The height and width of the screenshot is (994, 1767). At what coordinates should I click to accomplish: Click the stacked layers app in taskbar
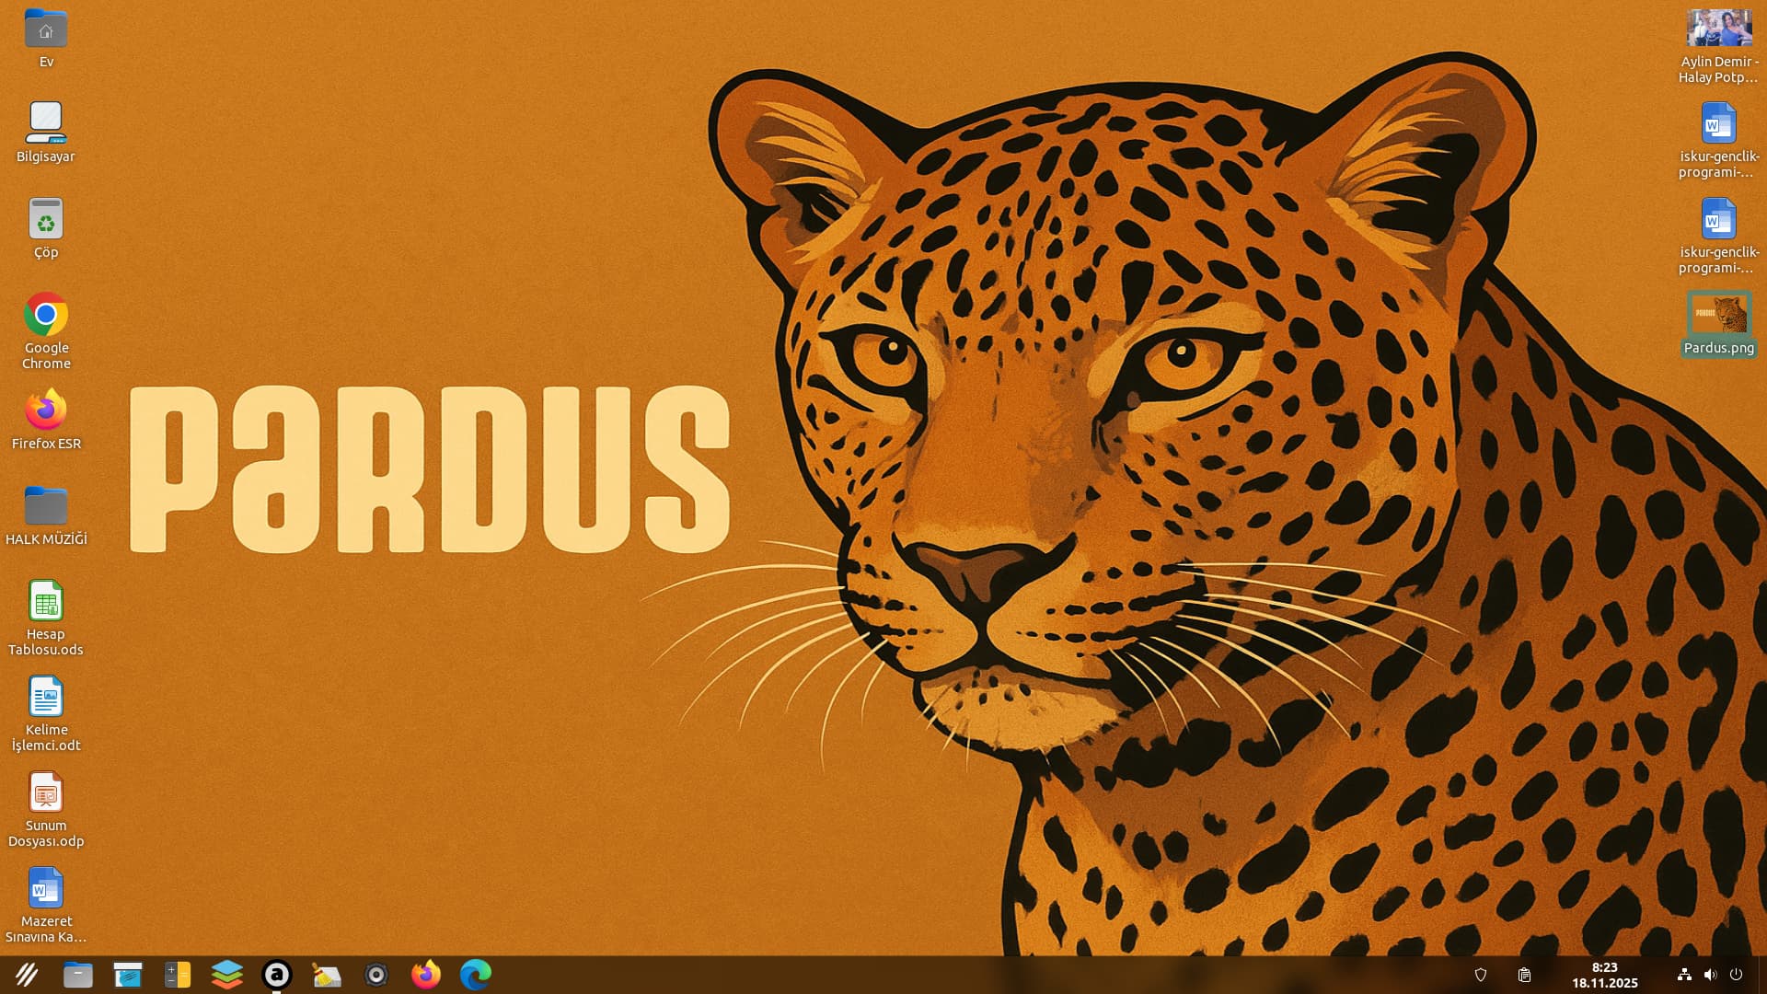coord(226,975)
